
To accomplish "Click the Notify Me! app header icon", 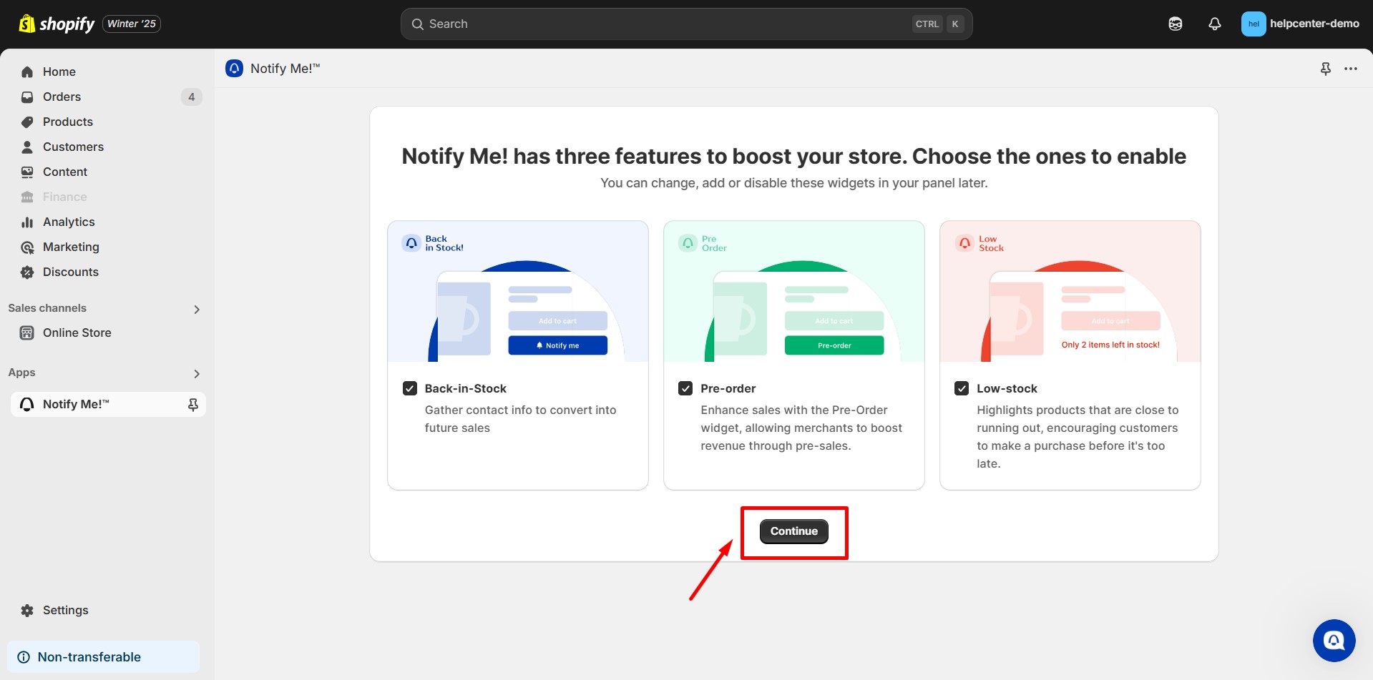I will tap(234, 69).
